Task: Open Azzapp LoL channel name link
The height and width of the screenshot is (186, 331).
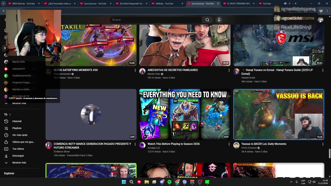Action: point(154,148)
